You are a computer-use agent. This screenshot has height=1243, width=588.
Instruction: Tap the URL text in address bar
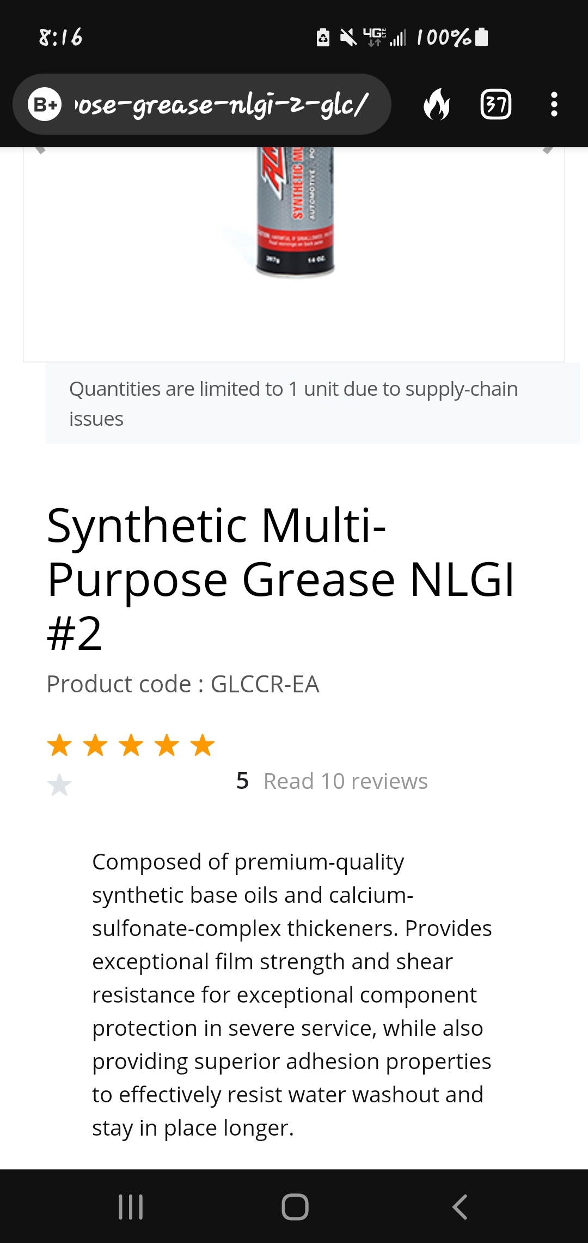point(222,104)
